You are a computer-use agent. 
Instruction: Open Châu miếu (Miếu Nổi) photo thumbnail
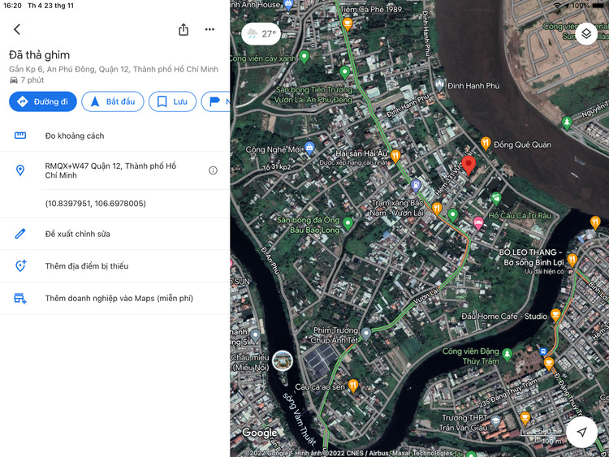tap(283, 361)
